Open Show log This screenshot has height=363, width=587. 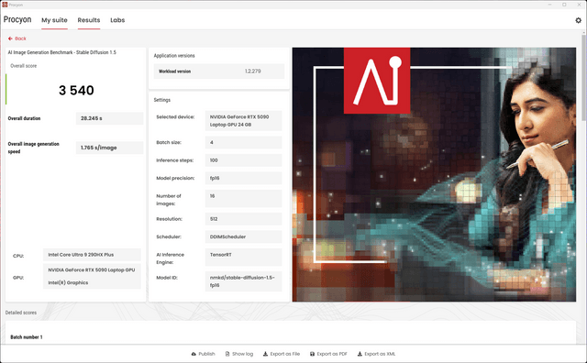coord(239,354)
